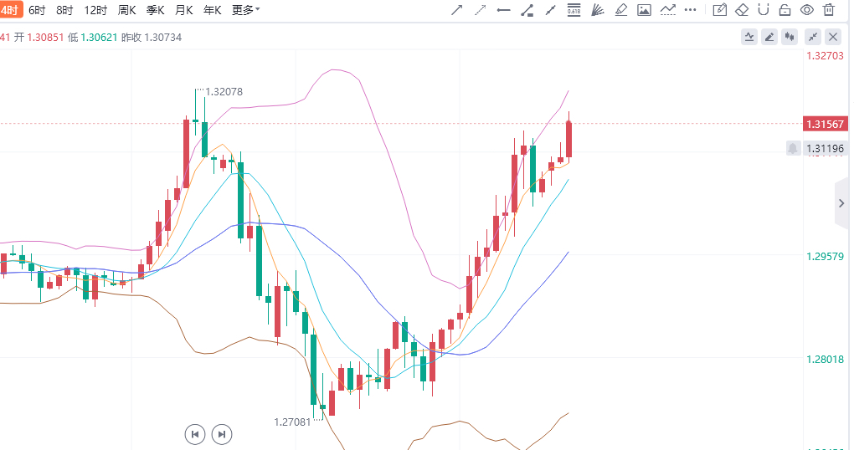Screen dimensions: 854x450
Task: Click the previous close value 1.30734
Action: pos(163,37)
